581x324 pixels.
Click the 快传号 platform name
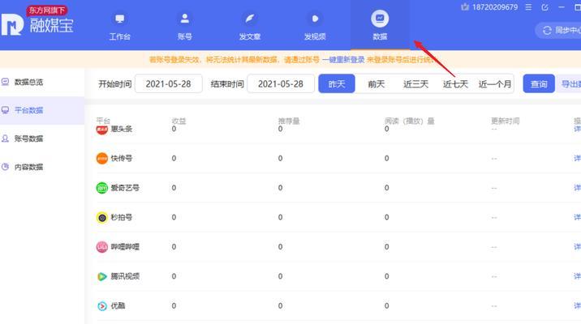coord(121,158)
